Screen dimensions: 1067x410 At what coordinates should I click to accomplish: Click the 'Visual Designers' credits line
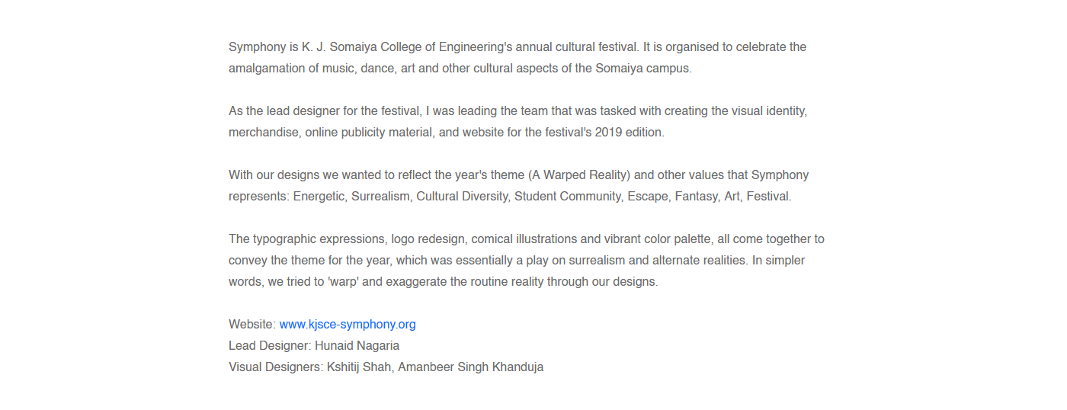(x=386, y=367)
